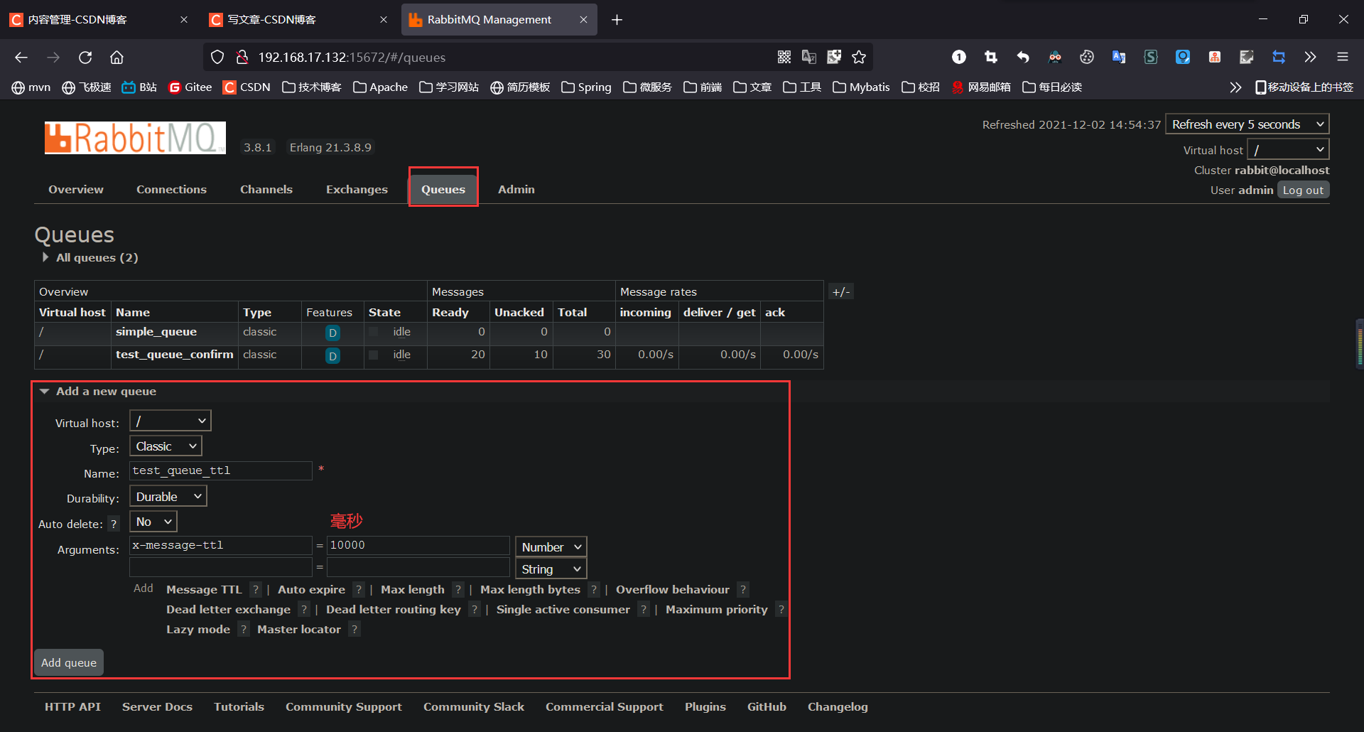Click the undo arrow extension icon

tap(1023, 58)
